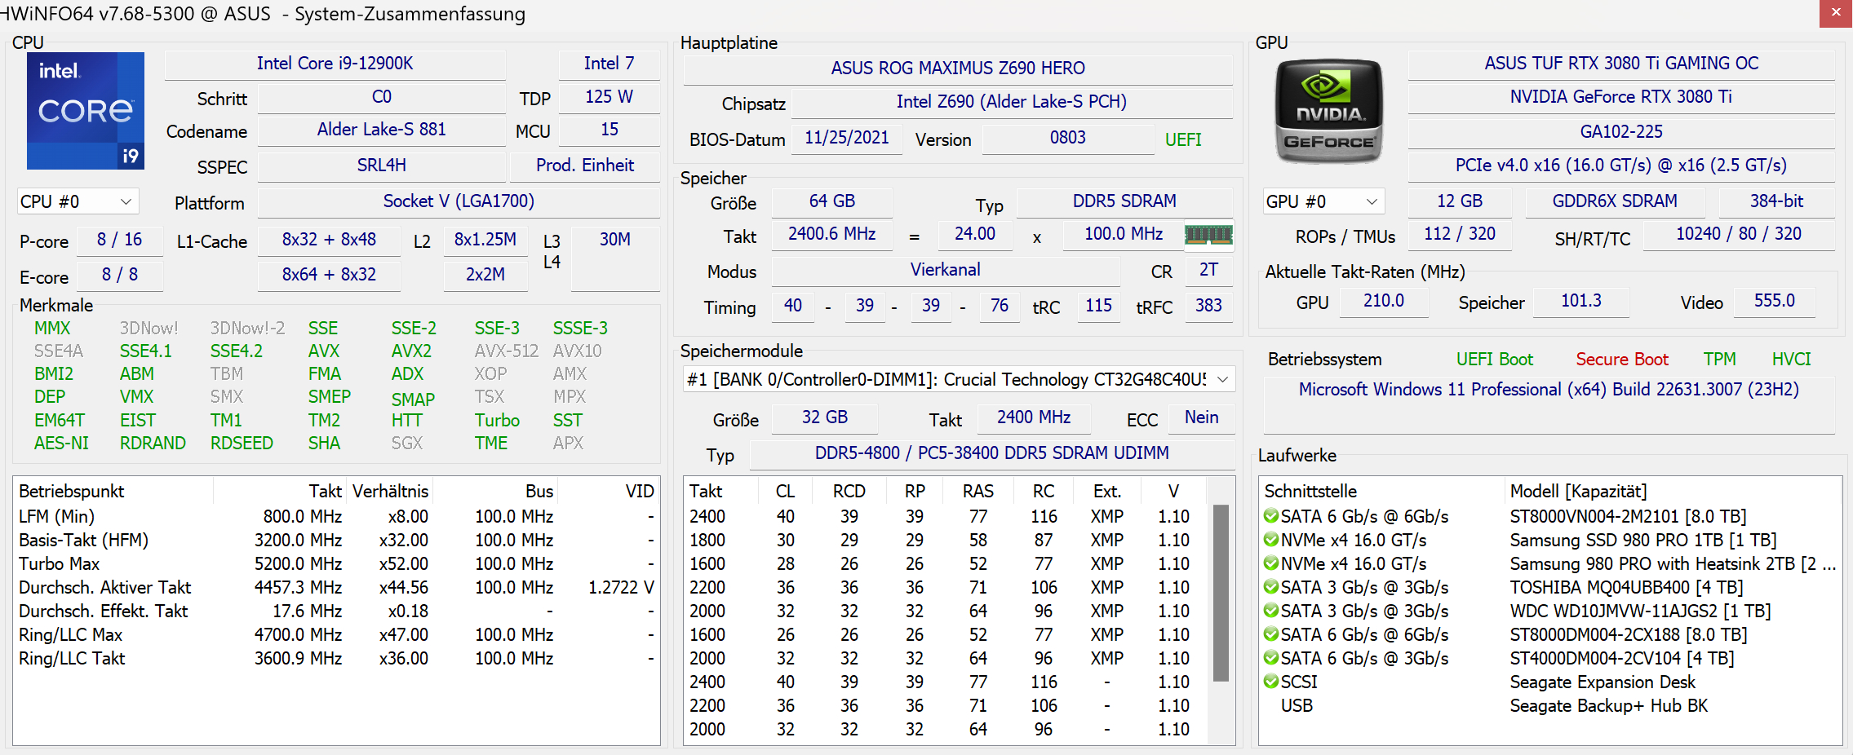Screen dimensions: 1853x755
Task: Click the Intel Core i9 logo
Action: (x=86, y=111)
